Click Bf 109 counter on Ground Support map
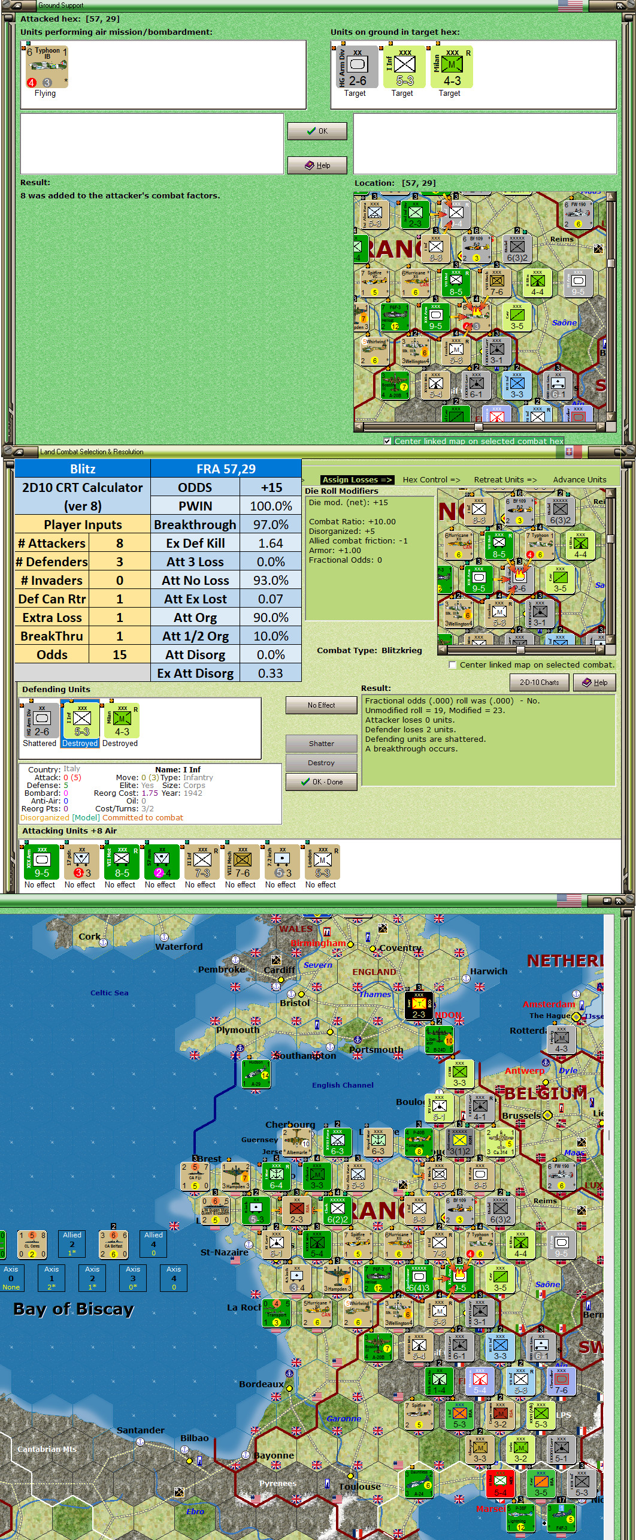636x1540 pixels. point(476,249)
